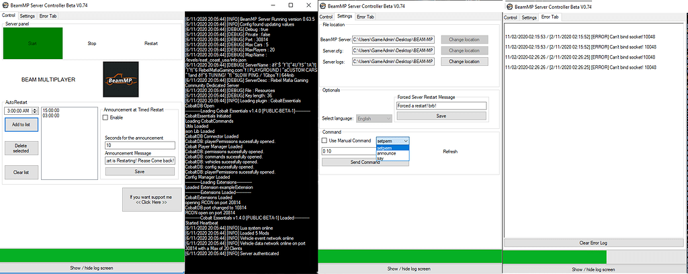The height and width of the screenshot is (274, 688).
Task: Switch to the Settings tab in Control window
Action: [x=28, y=15]
